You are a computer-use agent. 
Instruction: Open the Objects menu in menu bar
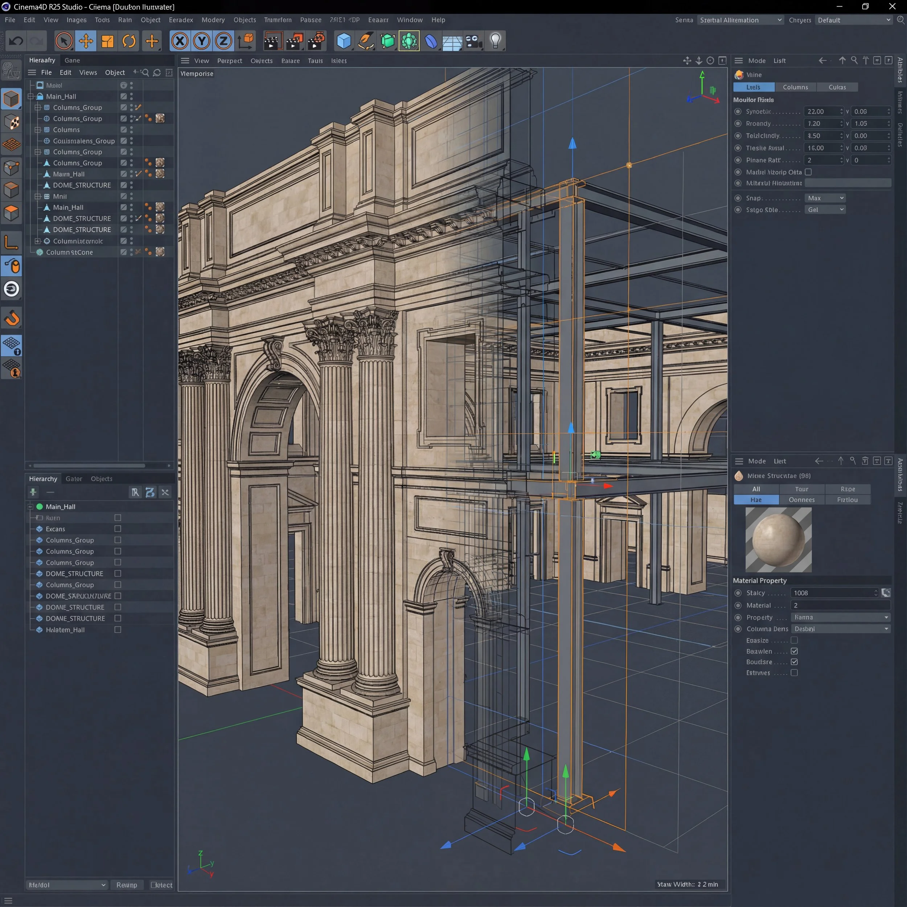(245, 20)
